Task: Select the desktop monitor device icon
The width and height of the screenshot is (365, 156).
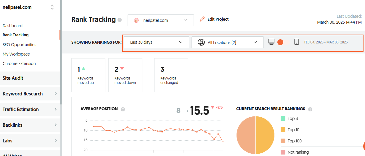Action: (x=271, y=42)
